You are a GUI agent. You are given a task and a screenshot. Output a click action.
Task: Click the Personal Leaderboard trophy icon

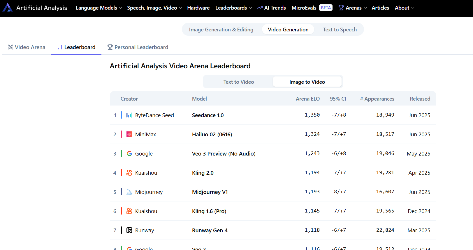tap(110, 47)
